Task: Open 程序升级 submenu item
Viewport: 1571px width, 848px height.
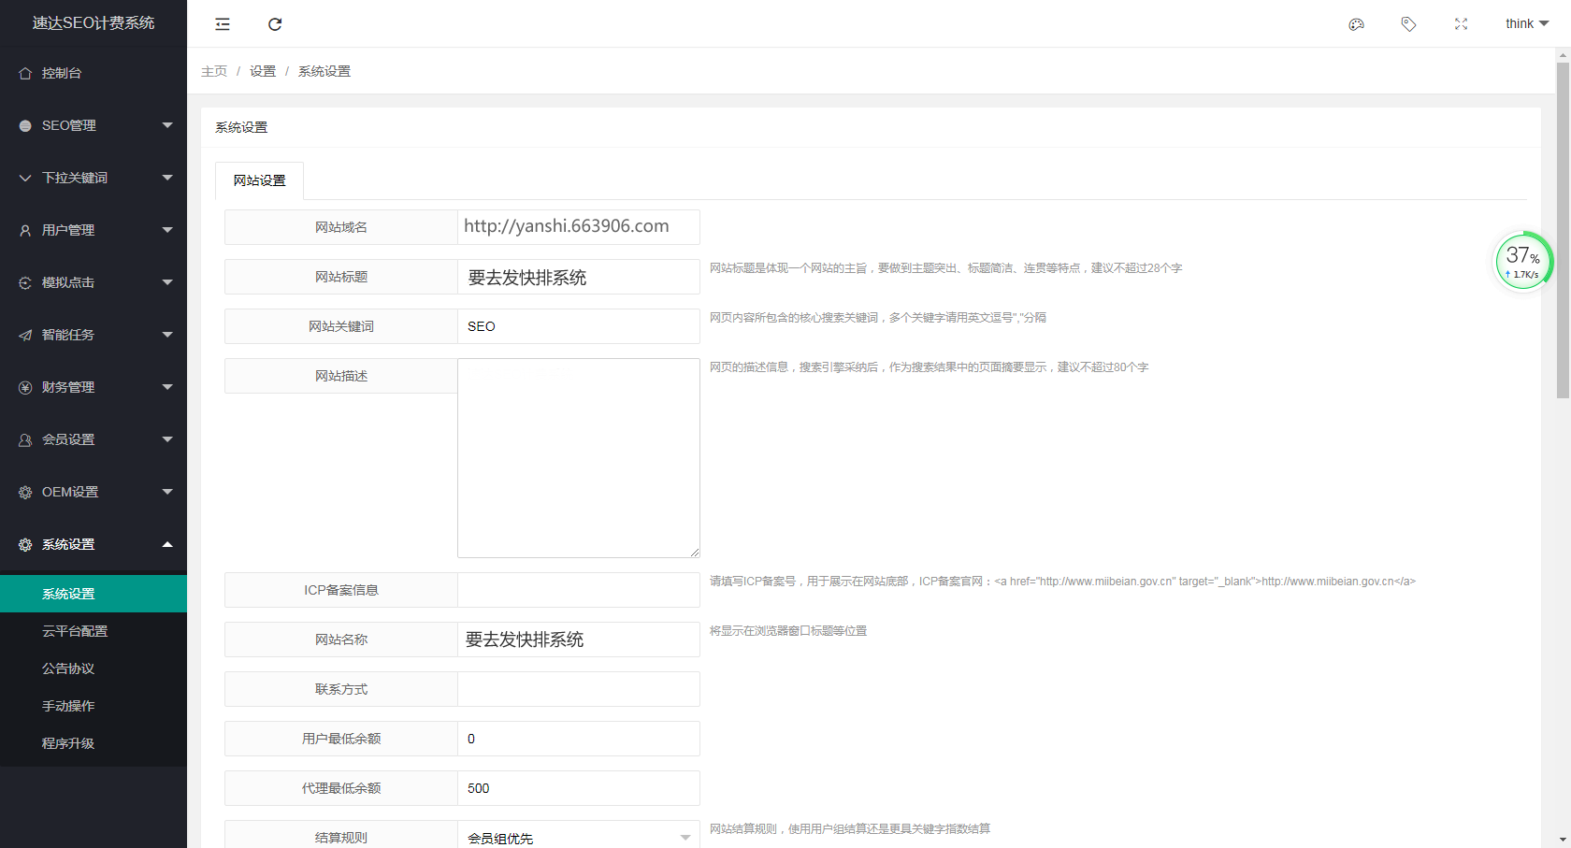Action: coord(68,743)
